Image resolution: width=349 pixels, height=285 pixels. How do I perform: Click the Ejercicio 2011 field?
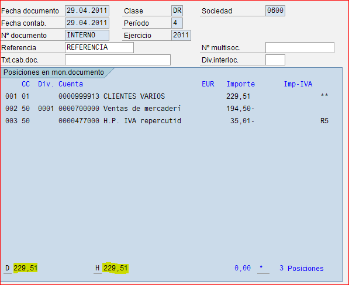[x=181, y=35]
